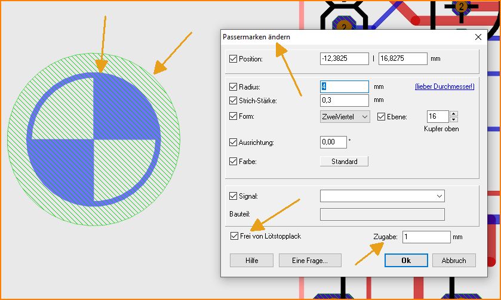Open help via the Hilfe button

coord(251,261)
